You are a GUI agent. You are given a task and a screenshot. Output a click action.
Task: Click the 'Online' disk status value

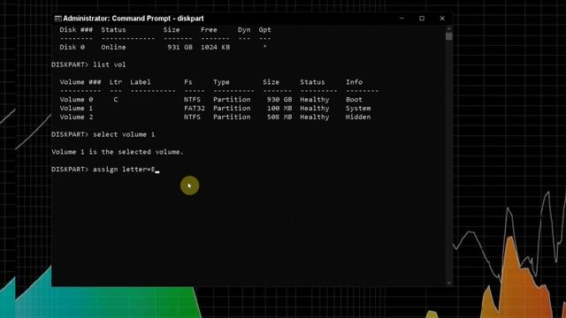click(x=113, y=47)
